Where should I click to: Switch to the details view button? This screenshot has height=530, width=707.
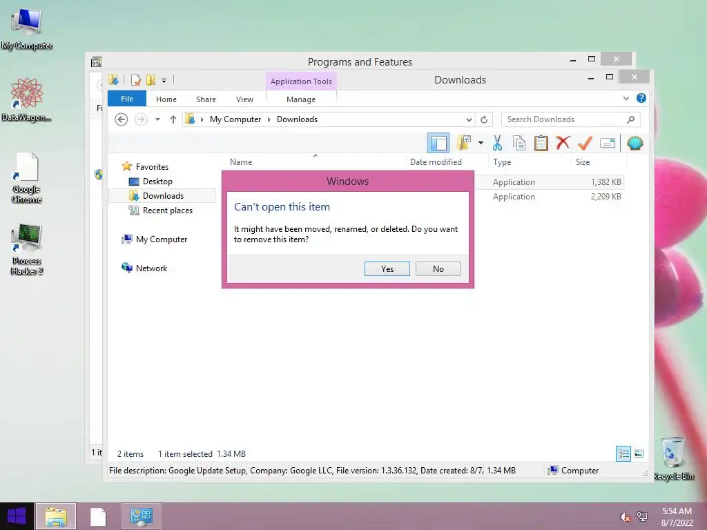coord(623,453)
